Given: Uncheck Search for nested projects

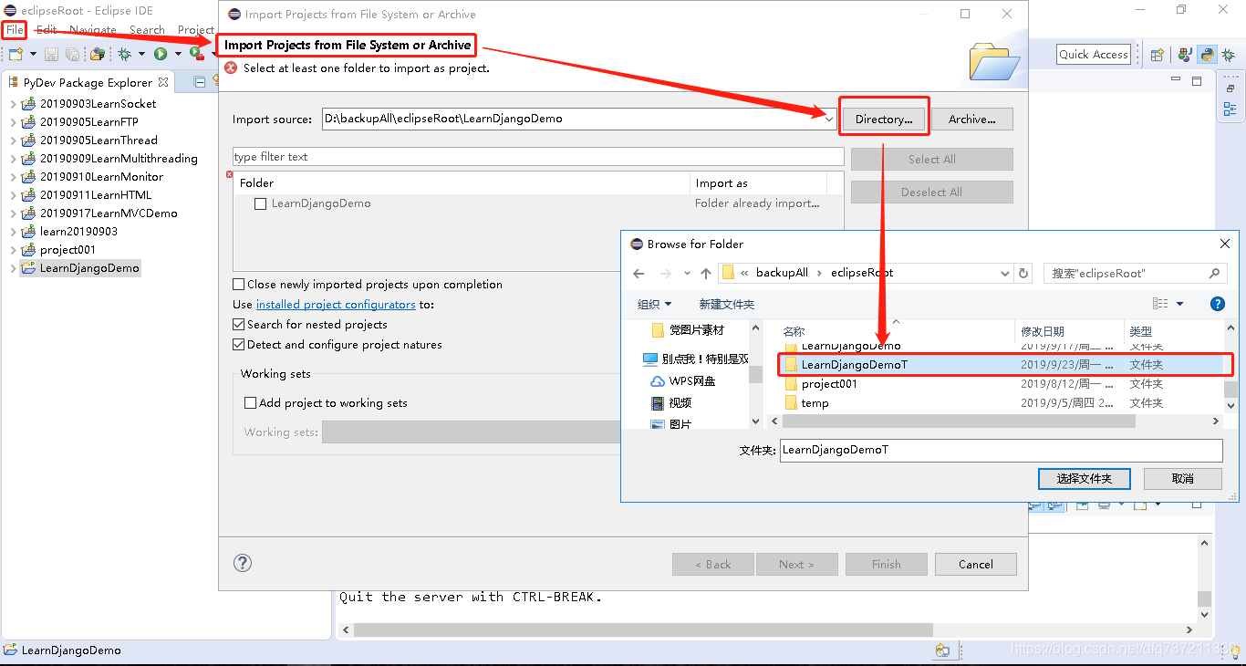Looking at the screenshot, I should tap(239, 325).
